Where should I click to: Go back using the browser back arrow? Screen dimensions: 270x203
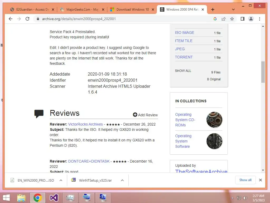11,19
